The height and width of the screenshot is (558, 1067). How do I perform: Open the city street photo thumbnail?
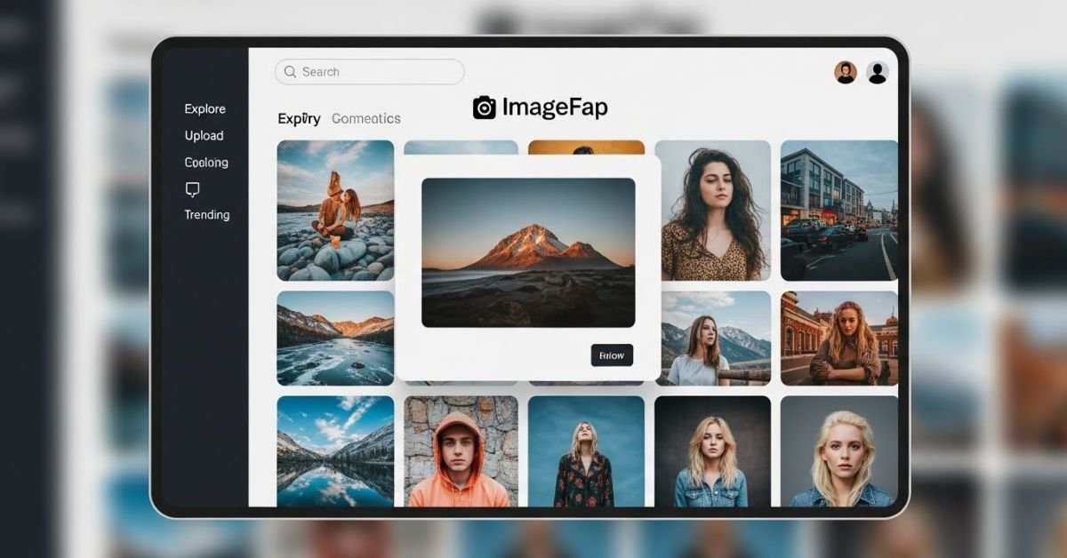click(839, 211)
